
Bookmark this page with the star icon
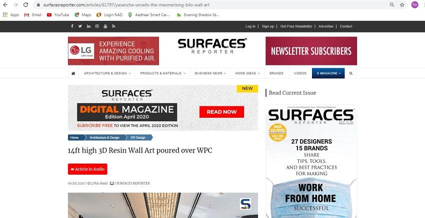click(402, 4)
